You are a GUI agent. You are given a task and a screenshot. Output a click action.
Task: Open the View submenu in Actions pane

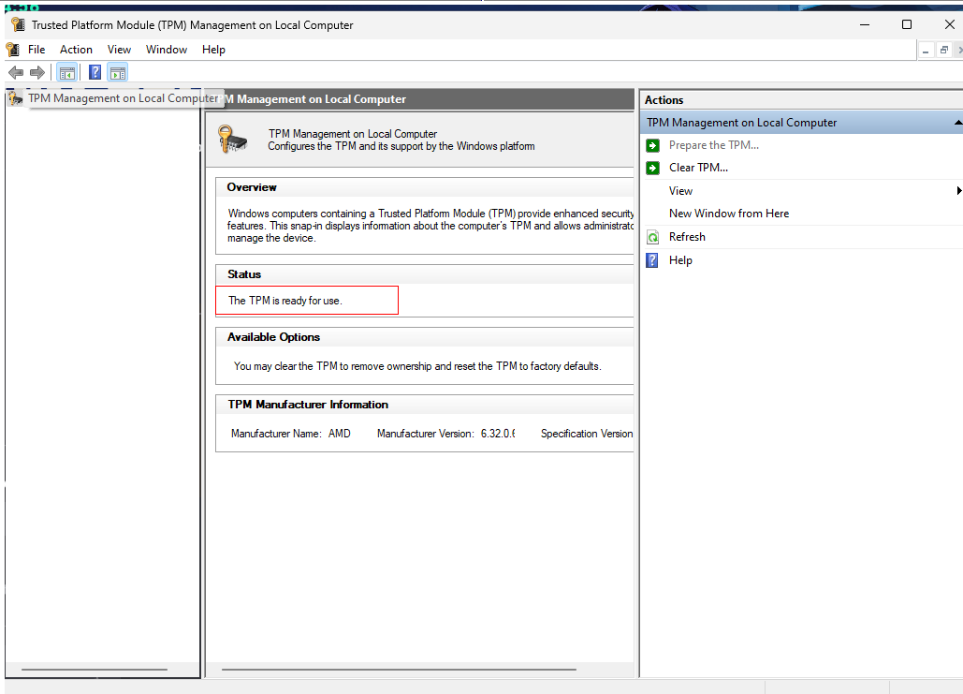[x=680, y=191]
